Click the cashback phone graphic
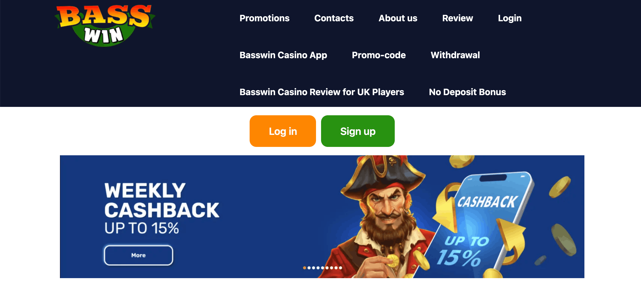 (x=485, y=224)
